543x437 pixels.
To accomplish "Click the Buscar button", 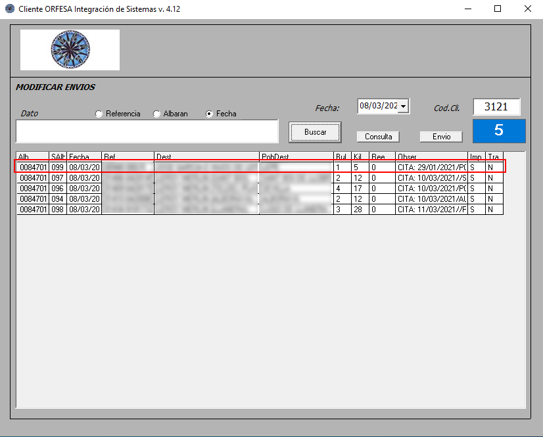I will point(315,132).
